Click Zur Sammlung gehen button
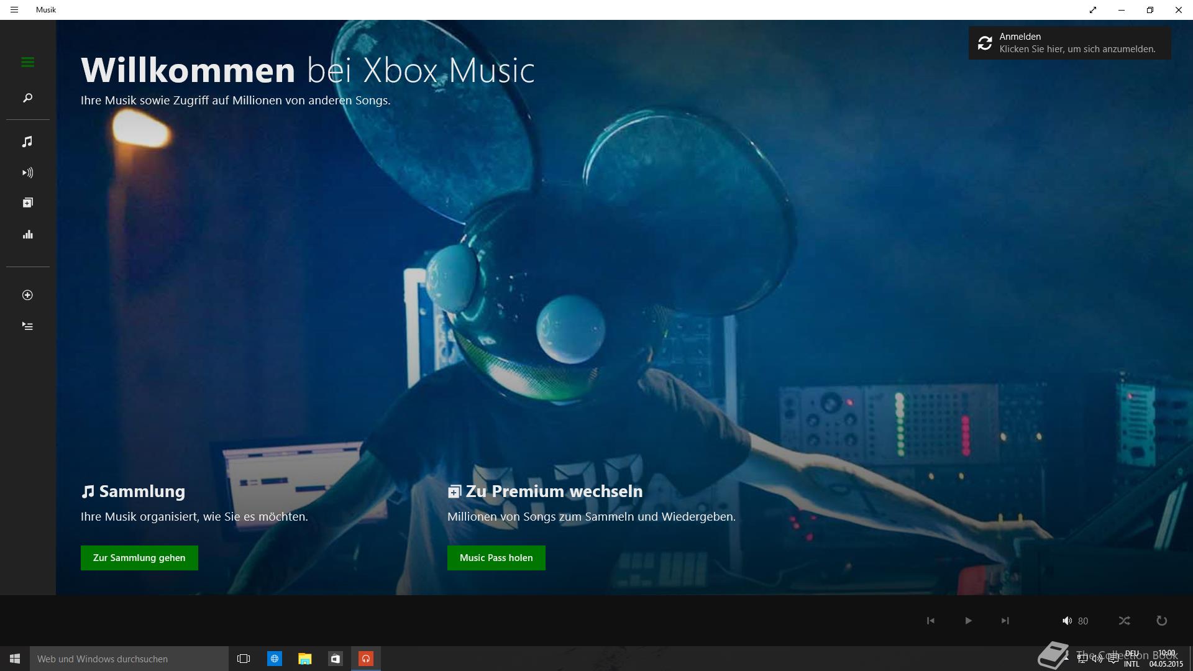 pos(139,558)
